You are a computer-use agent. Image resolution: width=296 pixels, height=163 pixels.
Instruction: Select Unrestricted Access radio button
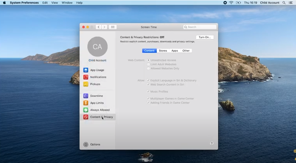148,60
